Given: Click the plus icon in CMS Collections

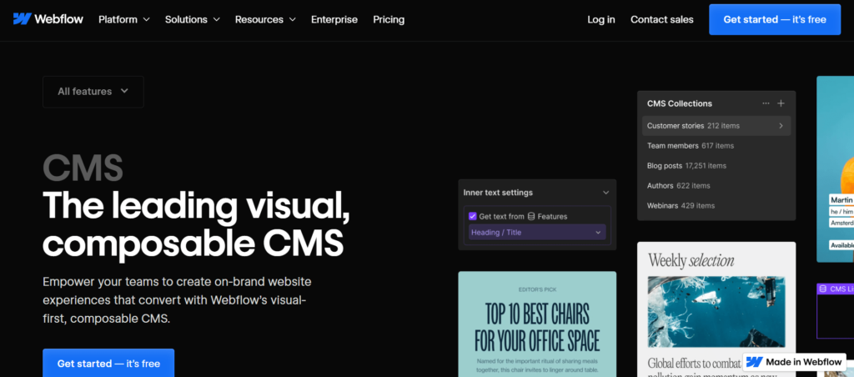Looking at the screenshot, I should pos(781,103).
